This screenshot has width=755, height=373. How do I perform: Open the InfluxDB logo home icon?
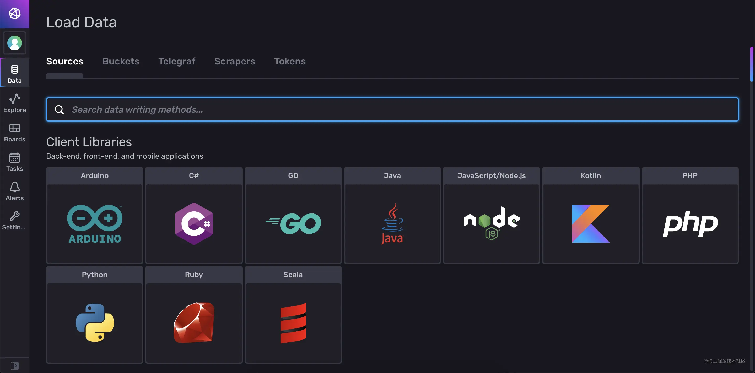pyautogui.click(x=15, y=14)
